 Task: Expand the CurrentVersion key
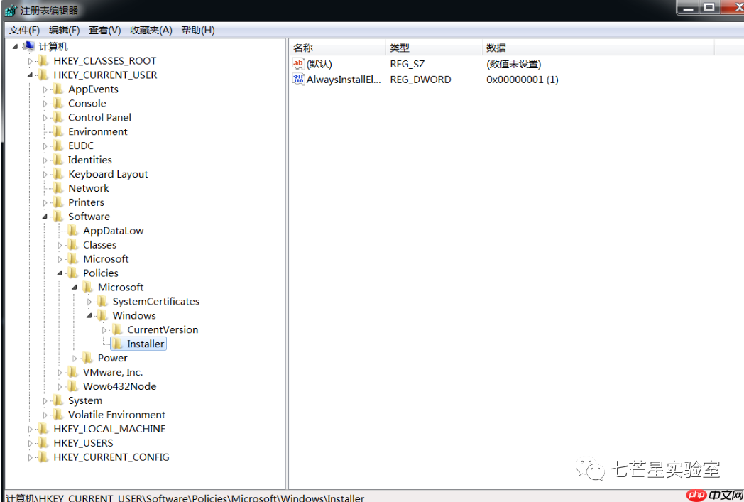pos(103,329)
